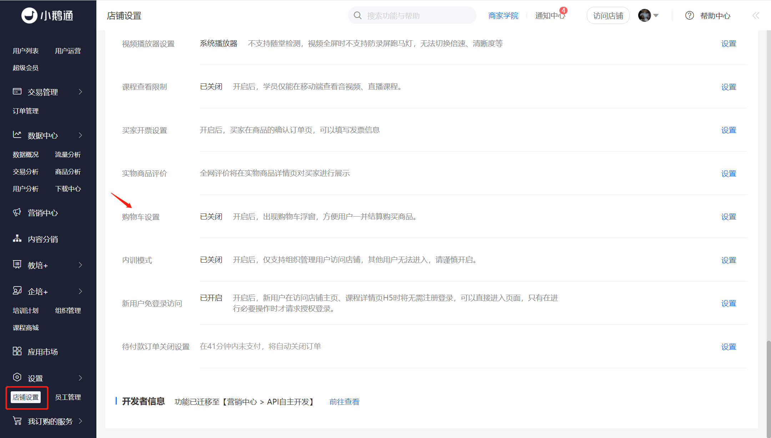Click the 应用市场 grid icon
This screenshot has width=771, height=438.
17,351
